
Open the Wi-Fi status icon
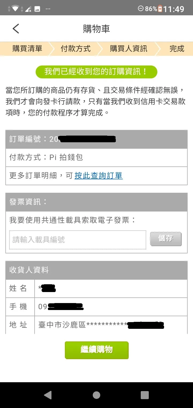click(x=15, y=8)
